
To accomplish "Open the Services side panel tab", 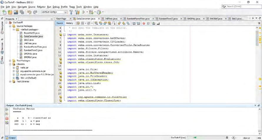I will point(2,48).
